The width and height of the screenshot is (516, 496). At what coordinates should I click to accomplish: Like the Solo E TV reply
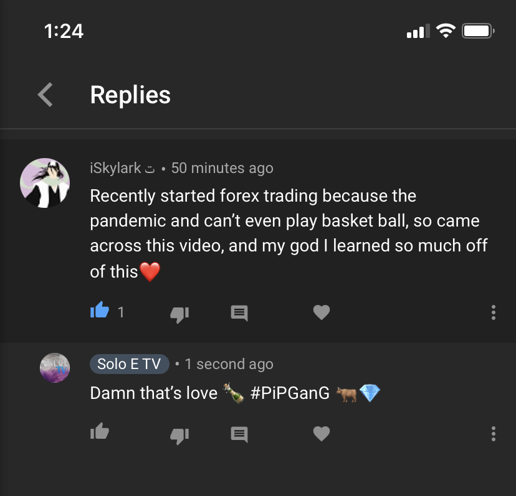coord(100,432)
